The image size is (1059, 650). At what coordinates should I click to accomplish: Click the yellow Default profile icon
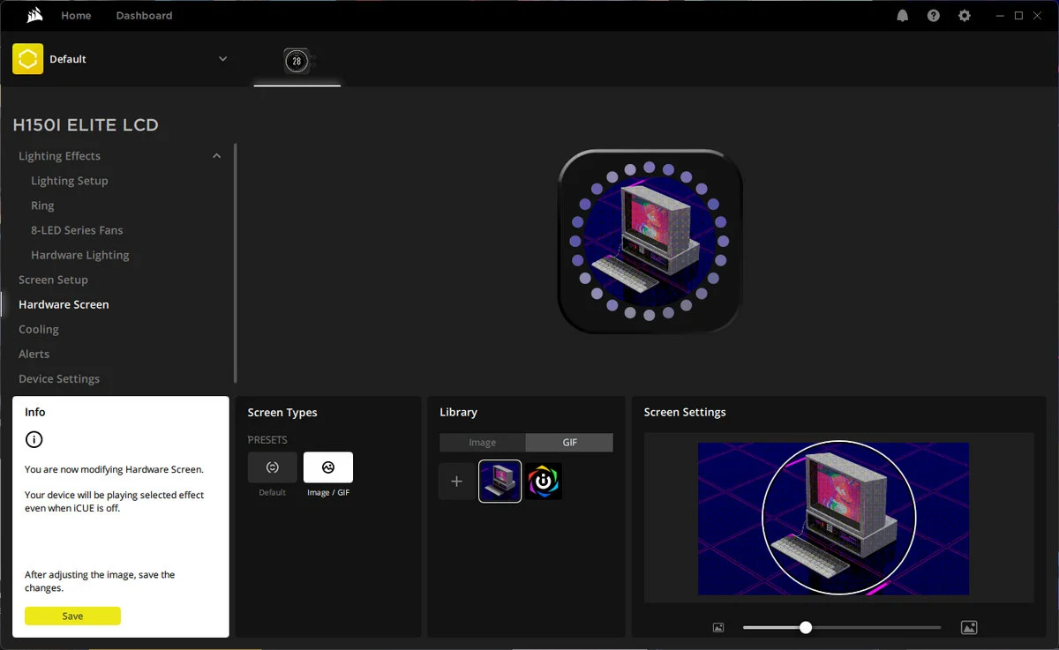(28, 59)
